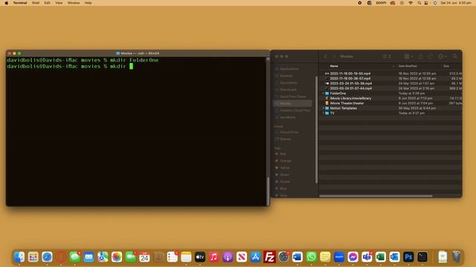The image size is (476, 267).
Task: Open the Finder action (ellipsis) menu
Action: click(x=443, y=56)
